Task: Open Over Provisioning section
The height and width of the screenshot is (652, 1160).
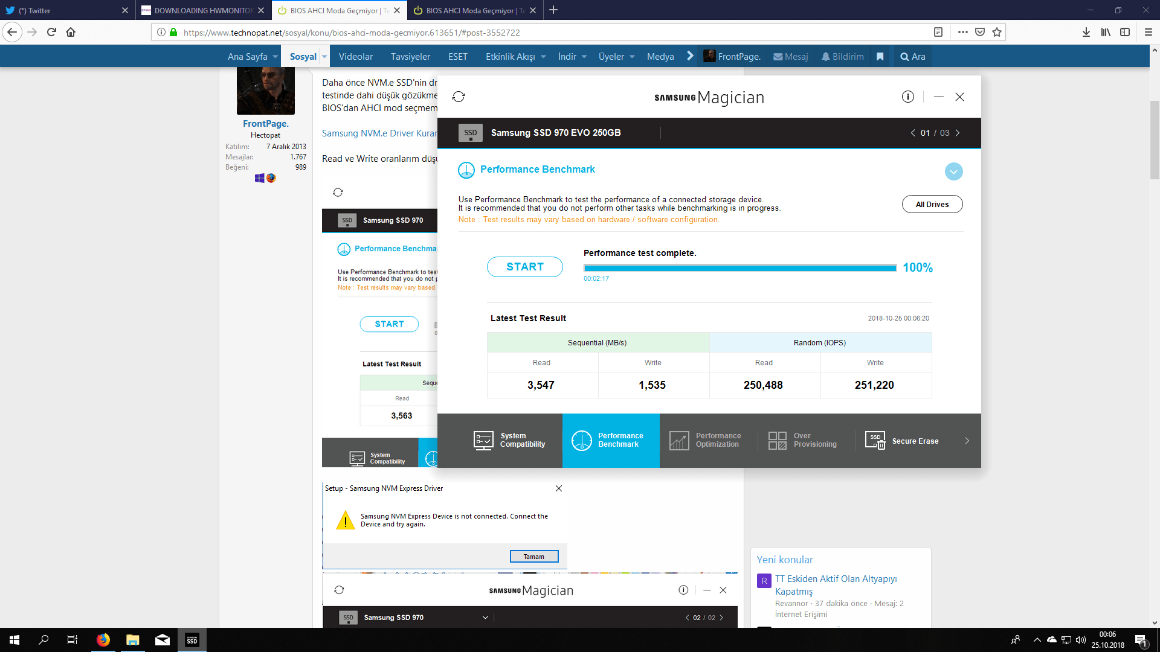Action: pyautogui.click(x=803, y=440)
